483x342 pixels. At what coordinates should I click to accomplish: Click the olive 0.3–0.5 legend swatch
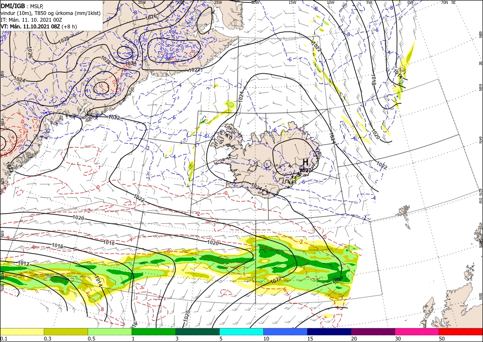(x=66, y=331)
